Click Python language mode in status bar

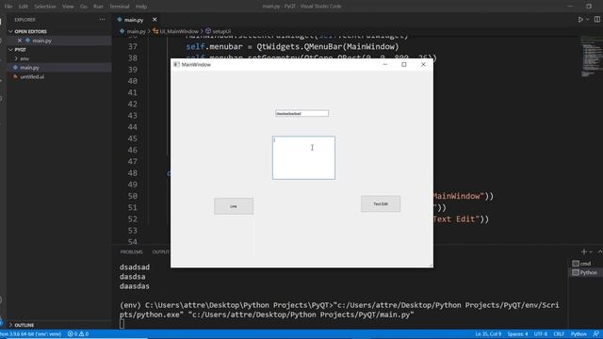tap(579, 334)
